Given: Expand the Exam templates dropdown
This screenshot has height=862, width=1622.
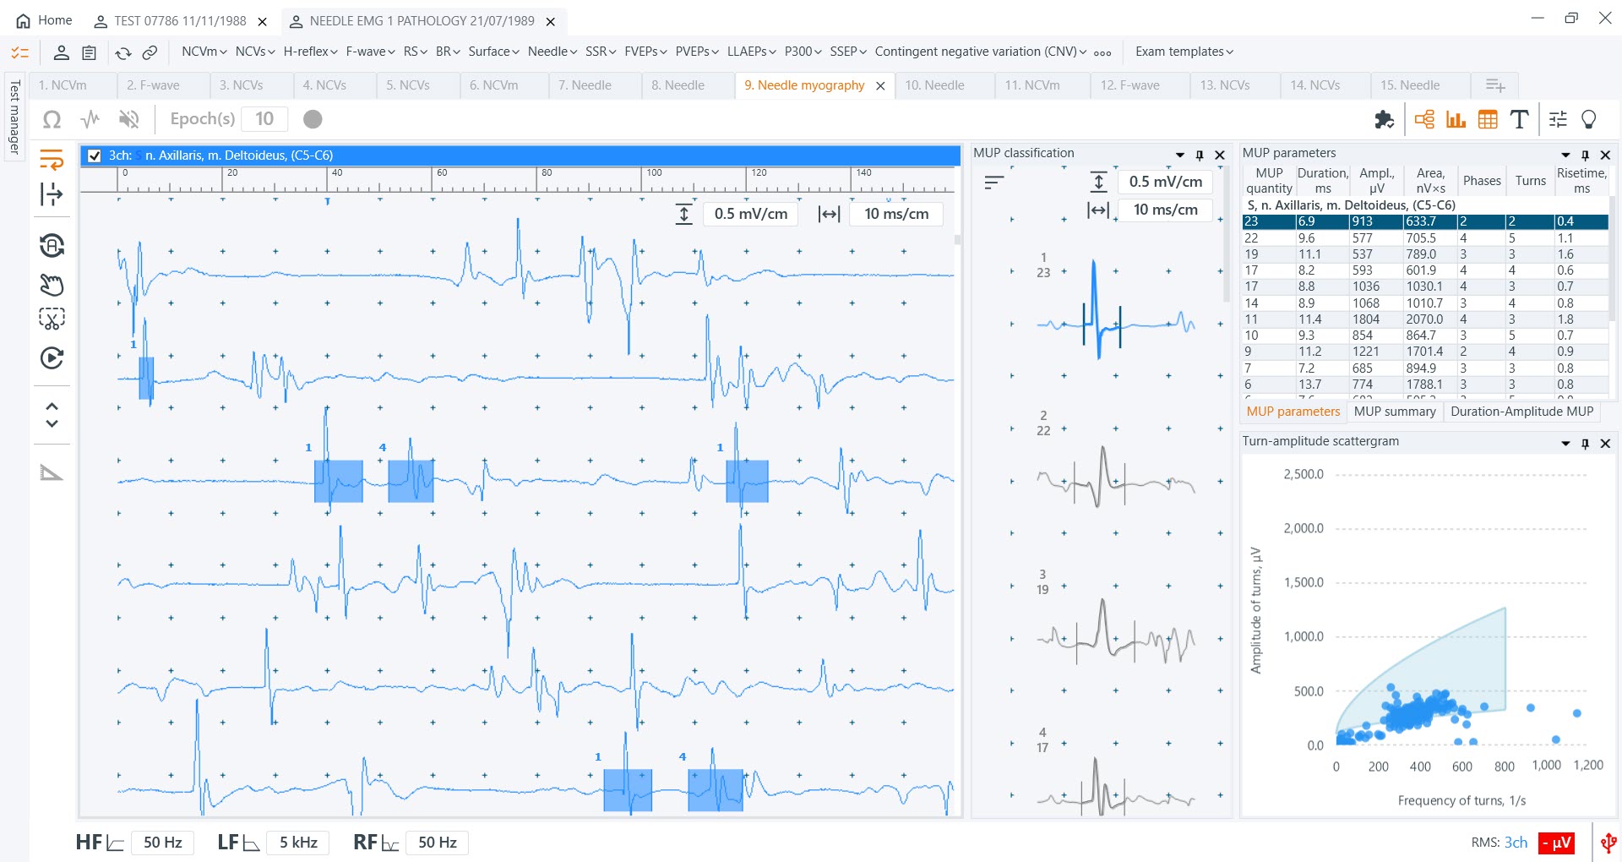Looking at the screenshot, I should 1184,52.
